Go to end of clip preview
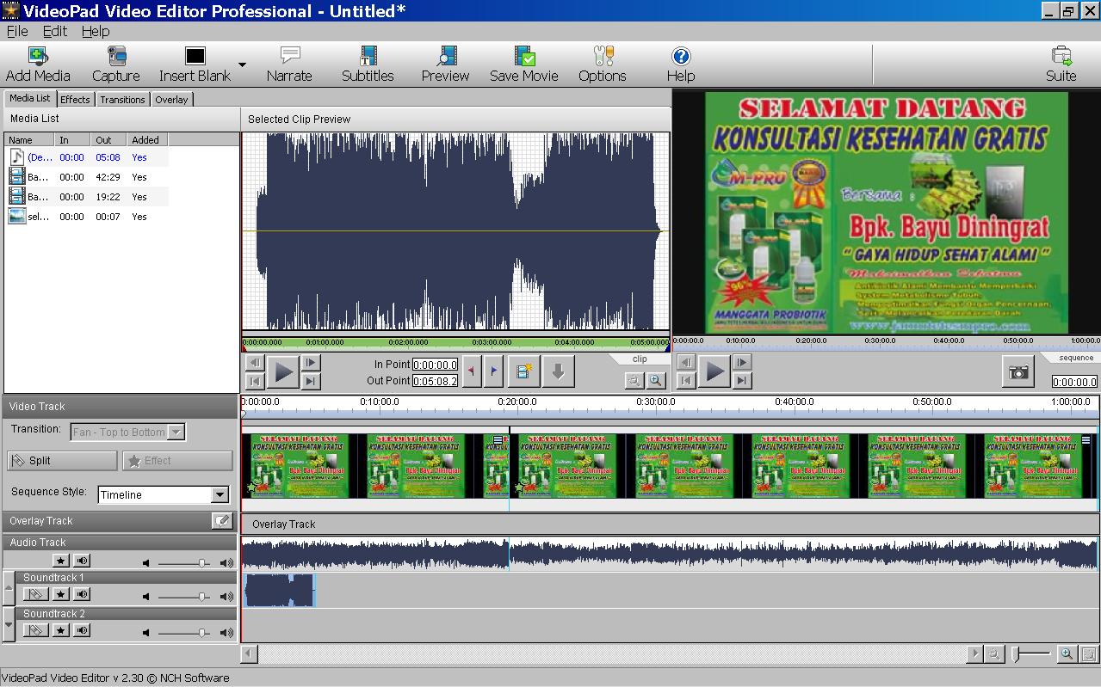This screenshot has height=687, width=1101. pos(311,381)
